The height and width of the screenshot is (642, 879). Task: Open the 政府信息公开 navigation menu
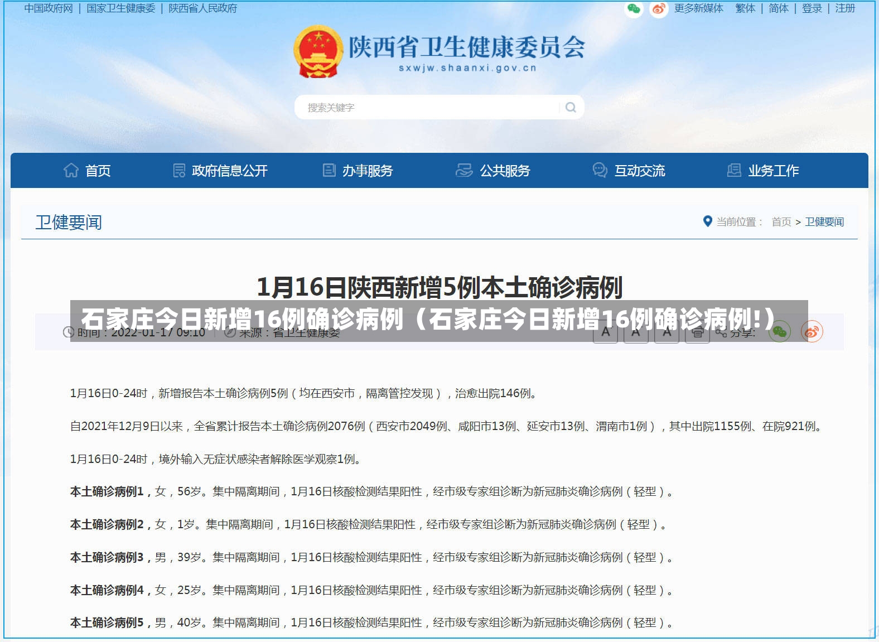pos(220,170)
